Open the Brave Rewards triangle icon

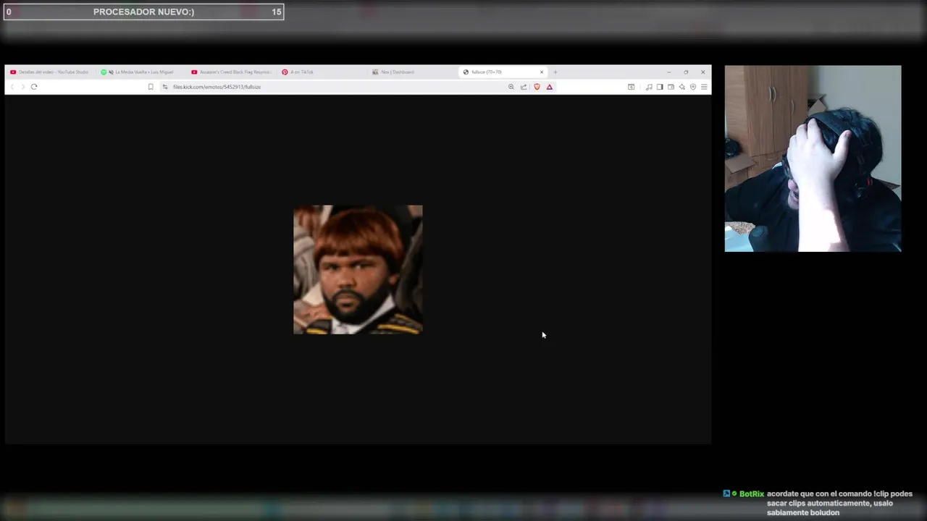(549, 87)
